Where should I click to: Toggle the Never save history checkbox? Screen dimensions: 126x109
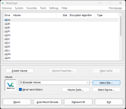point(20,89)
